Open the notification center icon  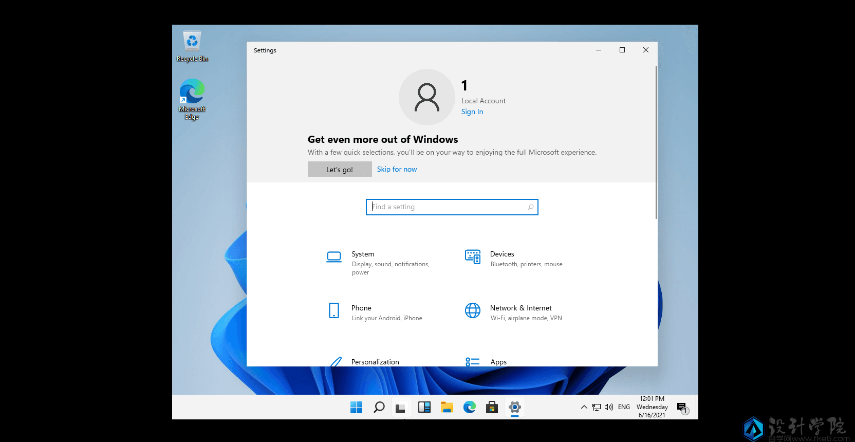pos(682,408)
